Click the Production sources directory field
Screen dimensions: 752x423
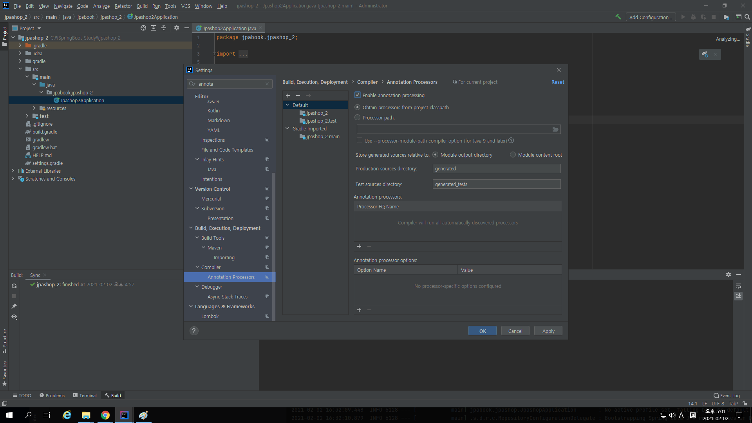pyautogui.click(x=496, y=168)
